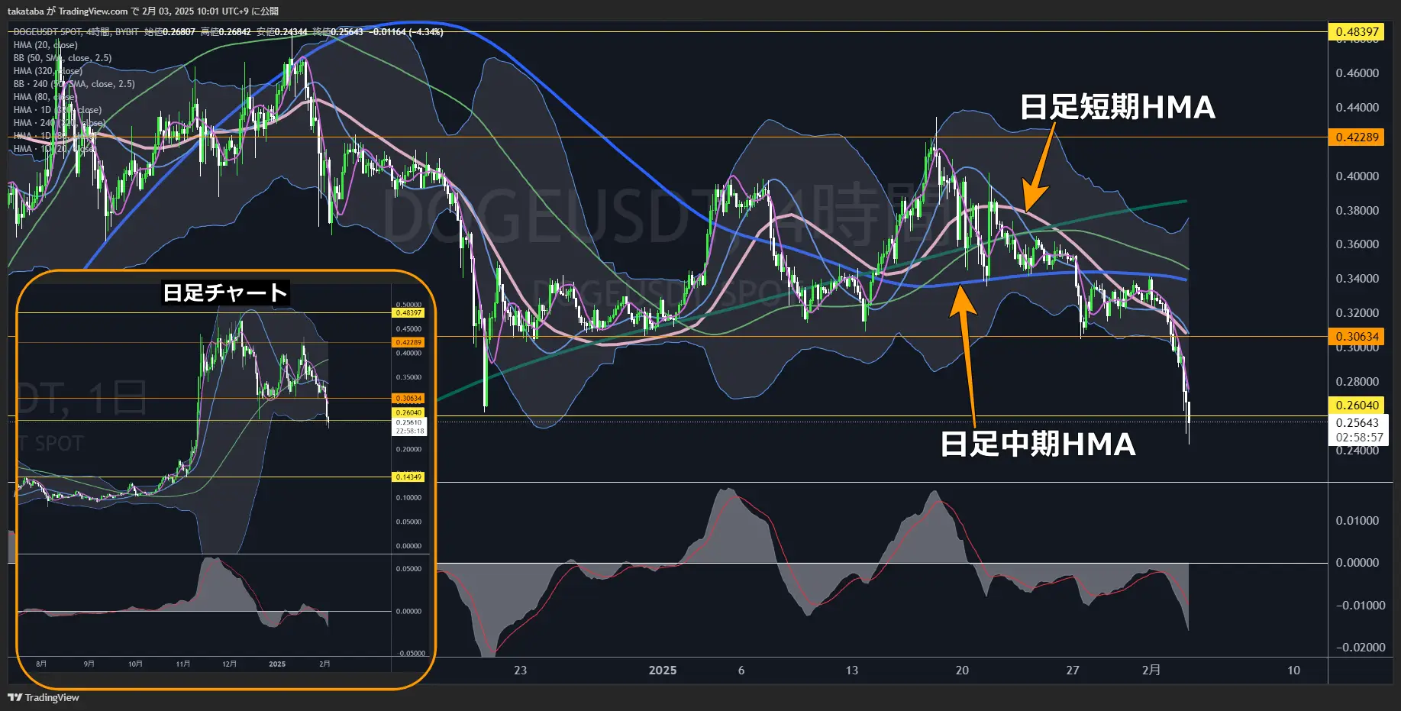This screenshot has height=711, width=1401.
Task: Select the symbol title 'DOGEUSDT SPOT, 4時間, BYBIT'
Action: click(x=76, y=32)
